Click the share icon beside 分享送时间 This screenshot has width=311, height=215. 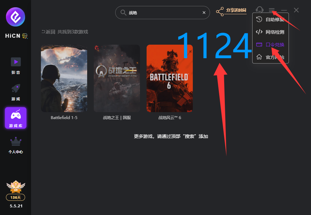pyautogui.click(x=220, y=12)
